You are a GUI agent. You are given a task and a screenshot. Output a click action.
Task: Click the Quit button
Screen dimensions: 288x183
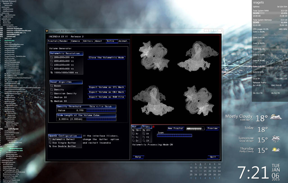(x=213, y=157)
